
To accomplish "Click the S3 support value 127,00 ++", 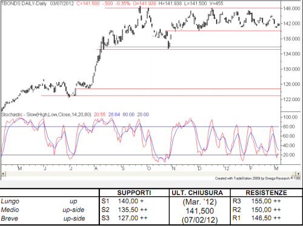I will pyautogui.click(x=133, y=218).
